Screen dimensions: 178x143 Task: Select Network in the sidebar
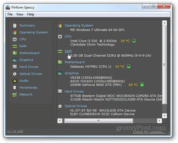[x=26, y=94]
